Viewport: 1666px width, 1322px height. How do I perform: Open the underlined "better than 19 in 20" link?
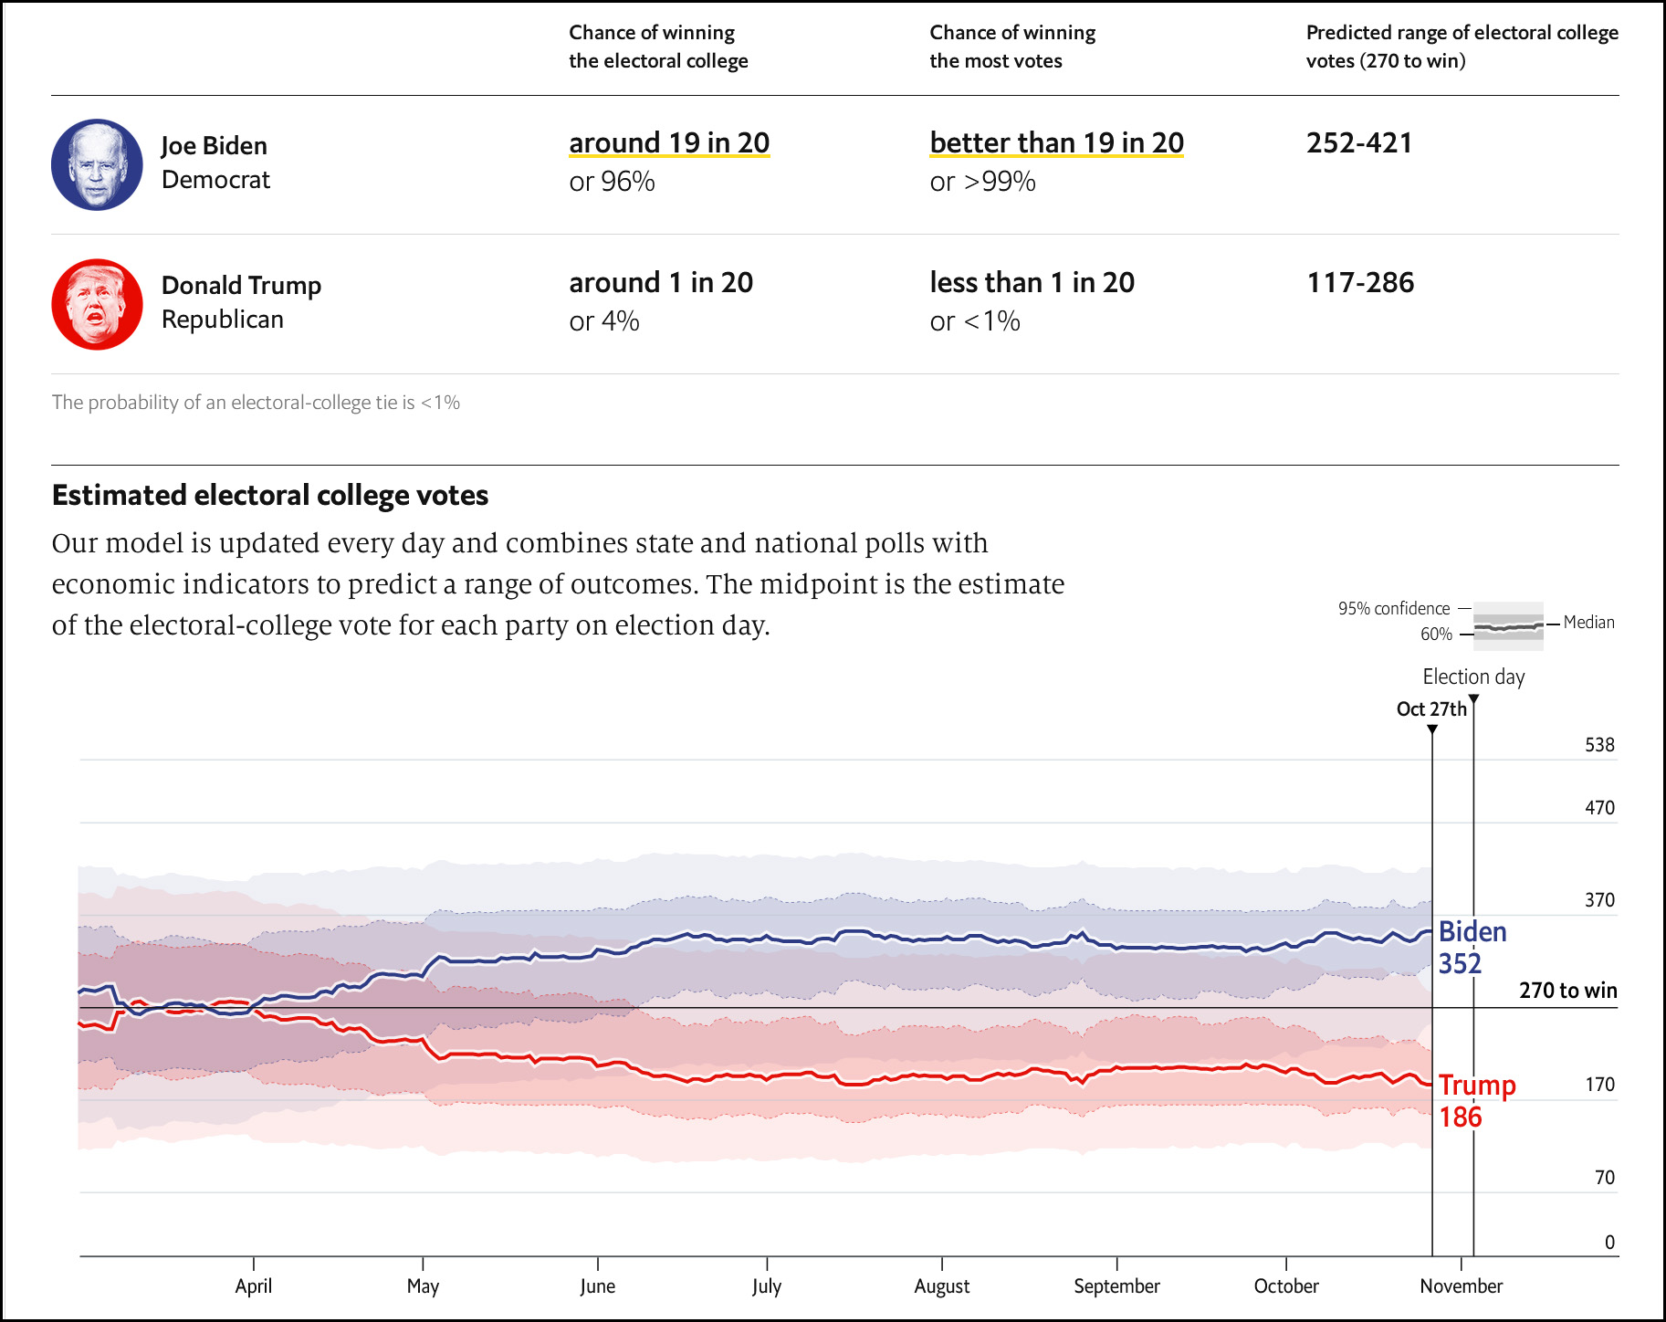pyautogui.click(x=1056, y=143)
